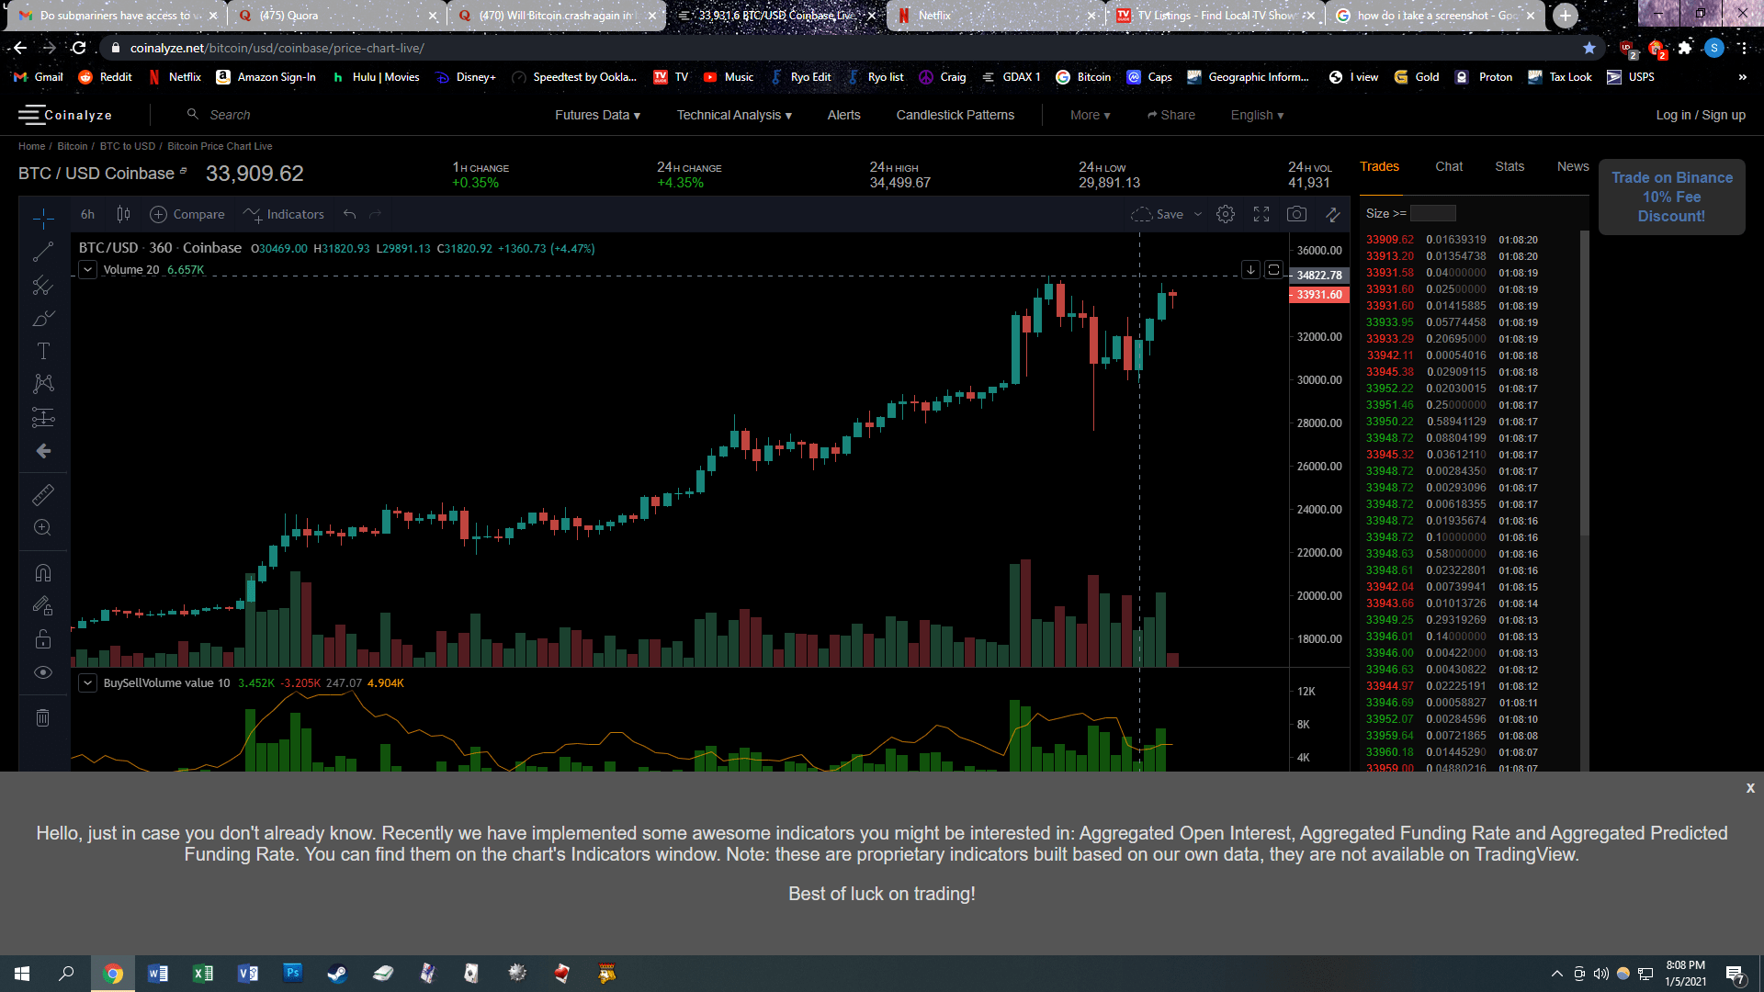The height and width of the screenshot is (992, 1764).
Task: Open the Gmail bookmark
Action: pos(40,77)
